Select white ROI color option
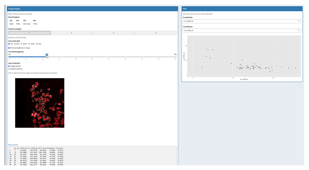The height and width of the screenshot is (170, 309). 29,44
